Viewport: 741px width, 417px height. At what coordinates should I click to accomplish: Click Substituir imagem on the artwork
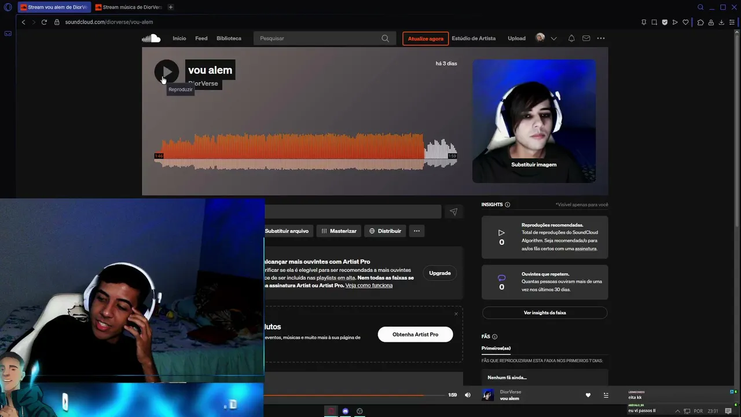[534, 164]
